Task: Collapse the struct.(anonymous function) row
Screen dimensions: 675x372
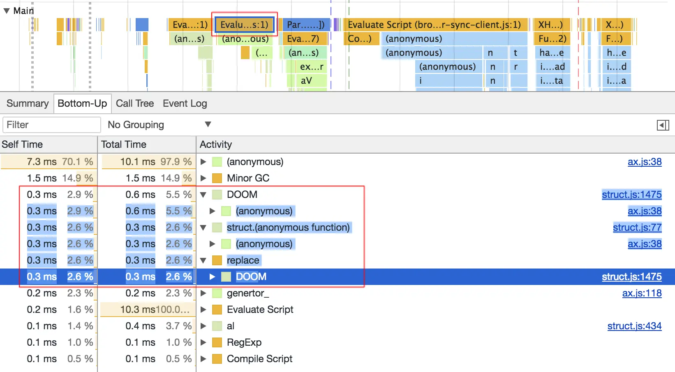Action: tap(203, 227)
